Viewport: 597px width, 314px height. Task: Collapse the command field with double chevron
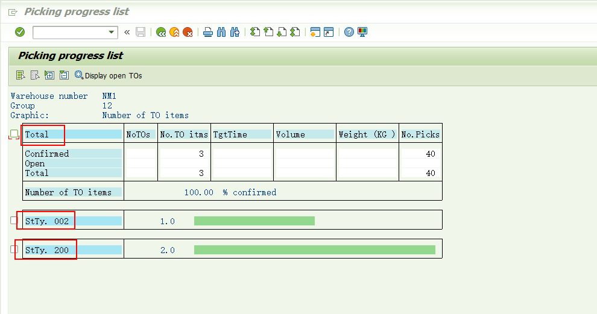127,33
